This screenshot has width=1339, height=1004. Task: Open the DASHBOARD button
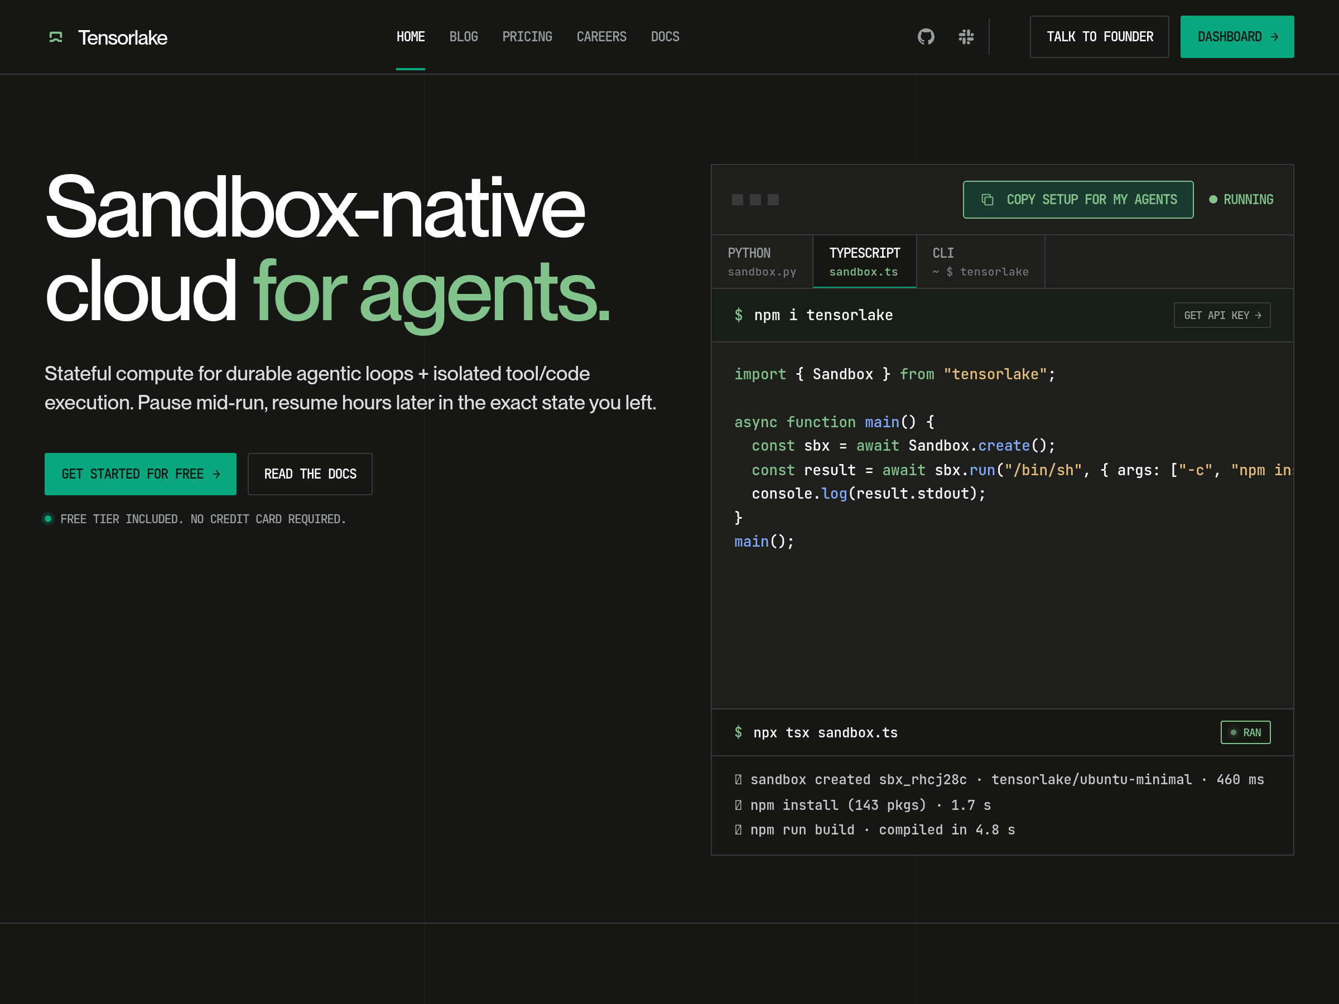pyautogui.click(x=1237, y=37)
